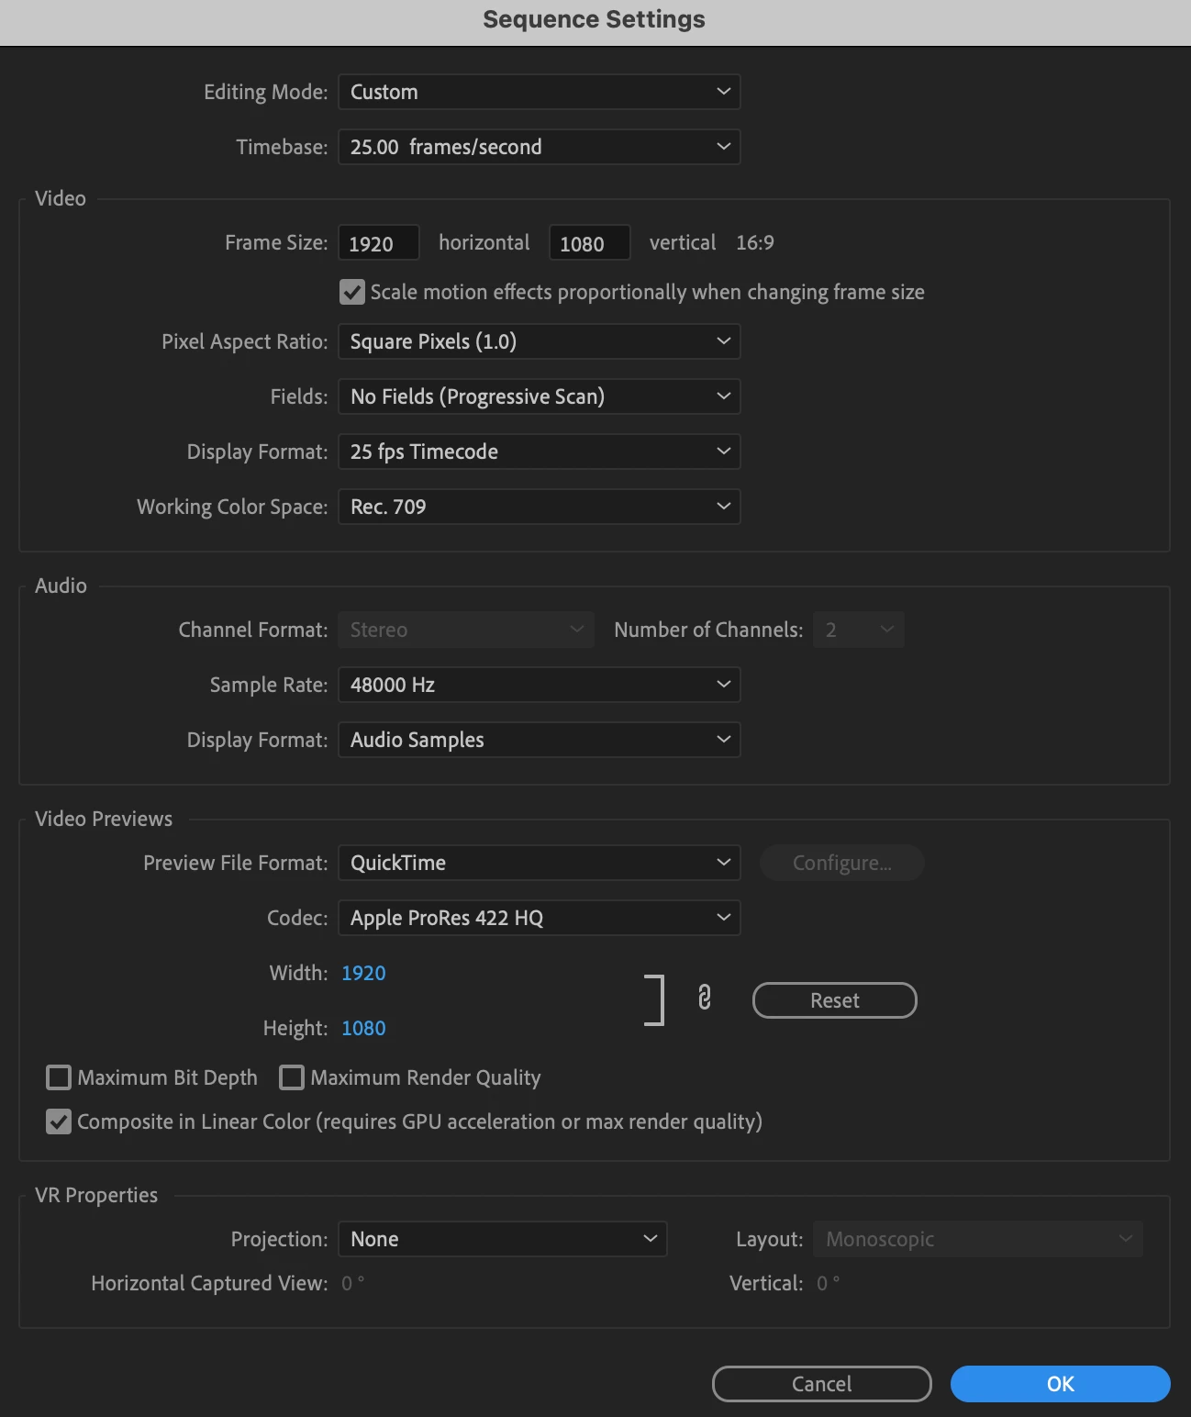The height and width of the screenshot is (1417, 1191).
Task: Toggle Composite in Linear Color checkbox
Action: [x=59, y=1121]
